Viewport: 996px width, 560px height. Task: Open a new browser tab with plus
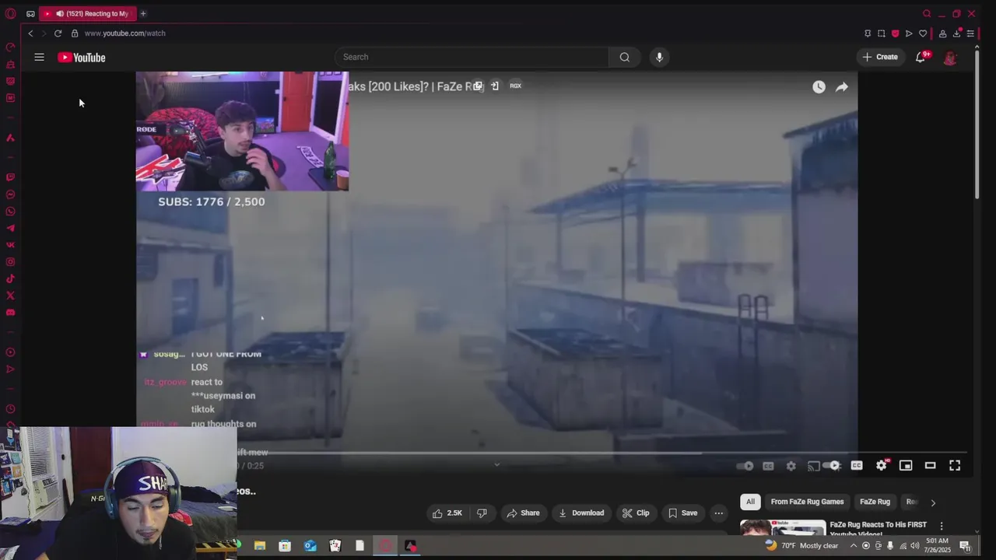click(143, 13)
